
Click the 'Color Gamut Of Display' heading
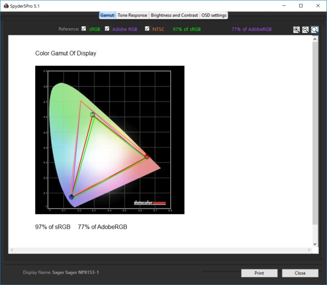(66, 54)
